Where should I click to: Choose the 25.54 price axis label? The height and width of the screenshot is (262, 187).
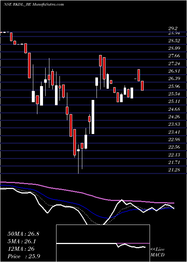click(x=174, y=94)
